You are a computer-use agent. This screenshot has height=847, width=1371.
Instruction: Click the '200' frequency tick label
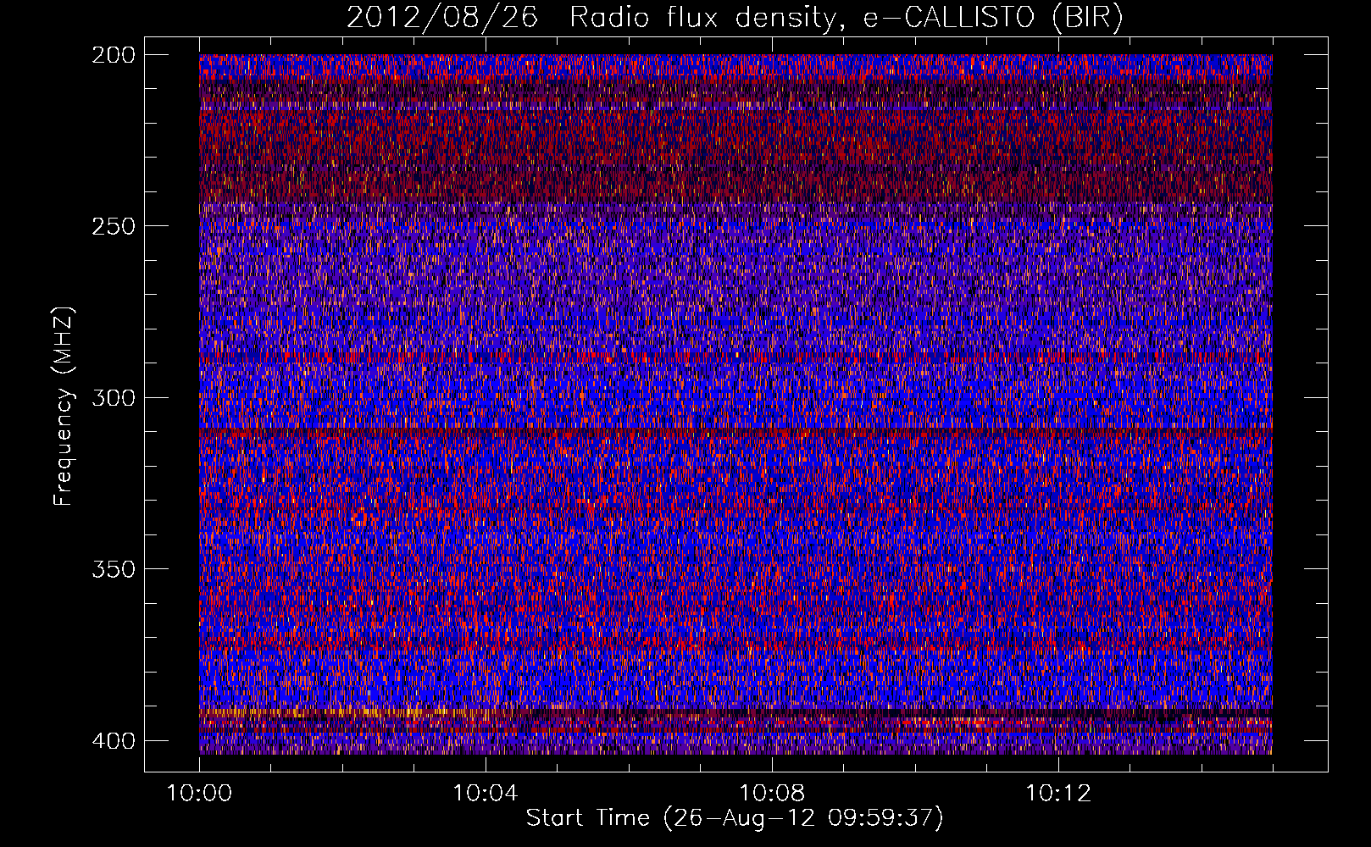[113, 55]
